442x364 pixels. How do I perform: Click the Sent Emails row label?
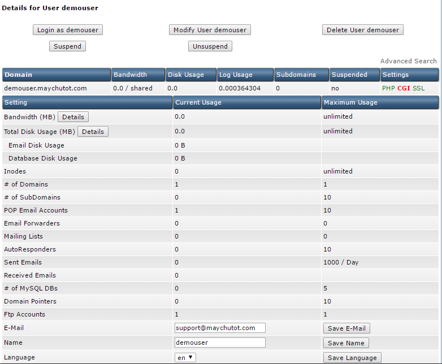click(x=23, y=262)
